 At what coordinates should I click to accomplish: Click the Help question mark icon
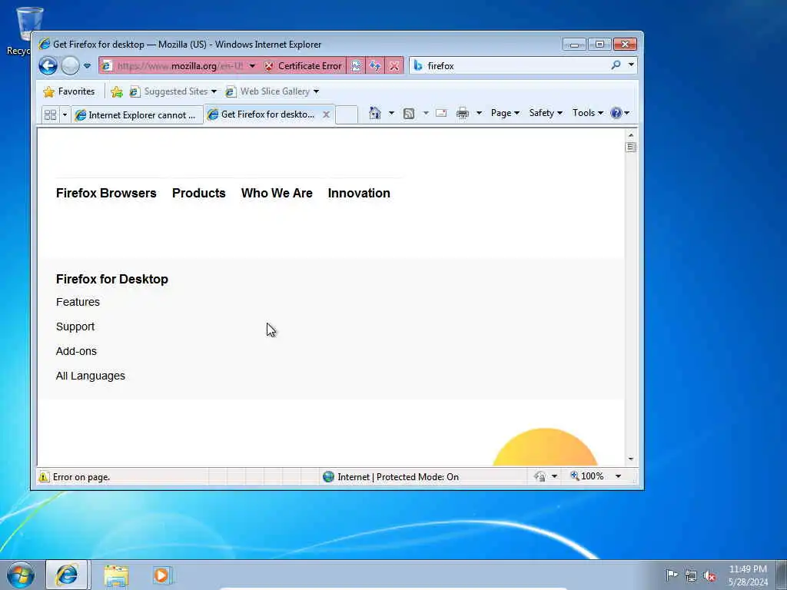[x=616, y=113]
